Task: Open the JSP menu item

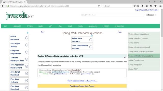Action: click(50, 26)
